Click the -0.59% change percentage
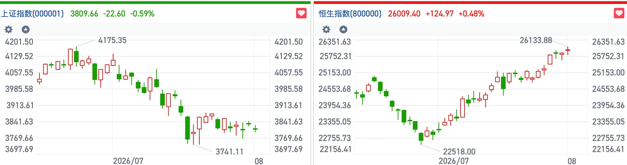The image size is (627, 165). (x=142, y=14)
